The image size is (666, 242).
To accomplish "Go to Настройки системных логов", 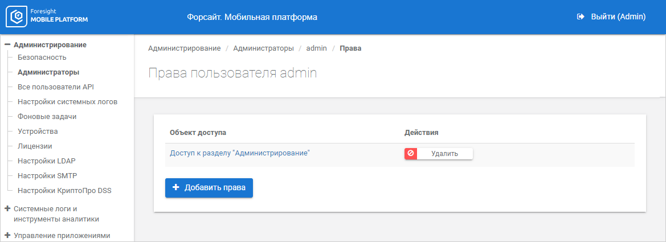I will pos(67,102).
